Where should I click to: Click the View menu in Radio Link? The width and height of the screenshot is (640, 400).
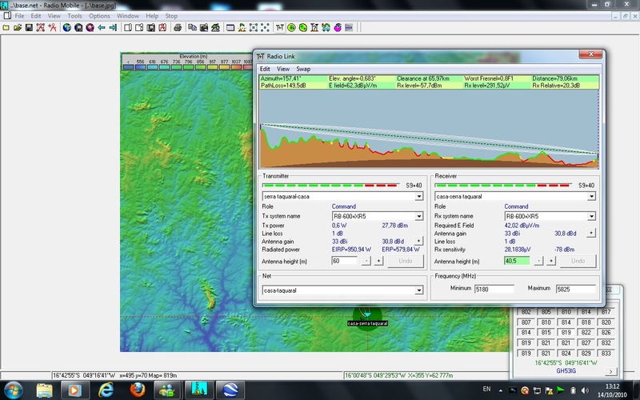click(283, 69)
